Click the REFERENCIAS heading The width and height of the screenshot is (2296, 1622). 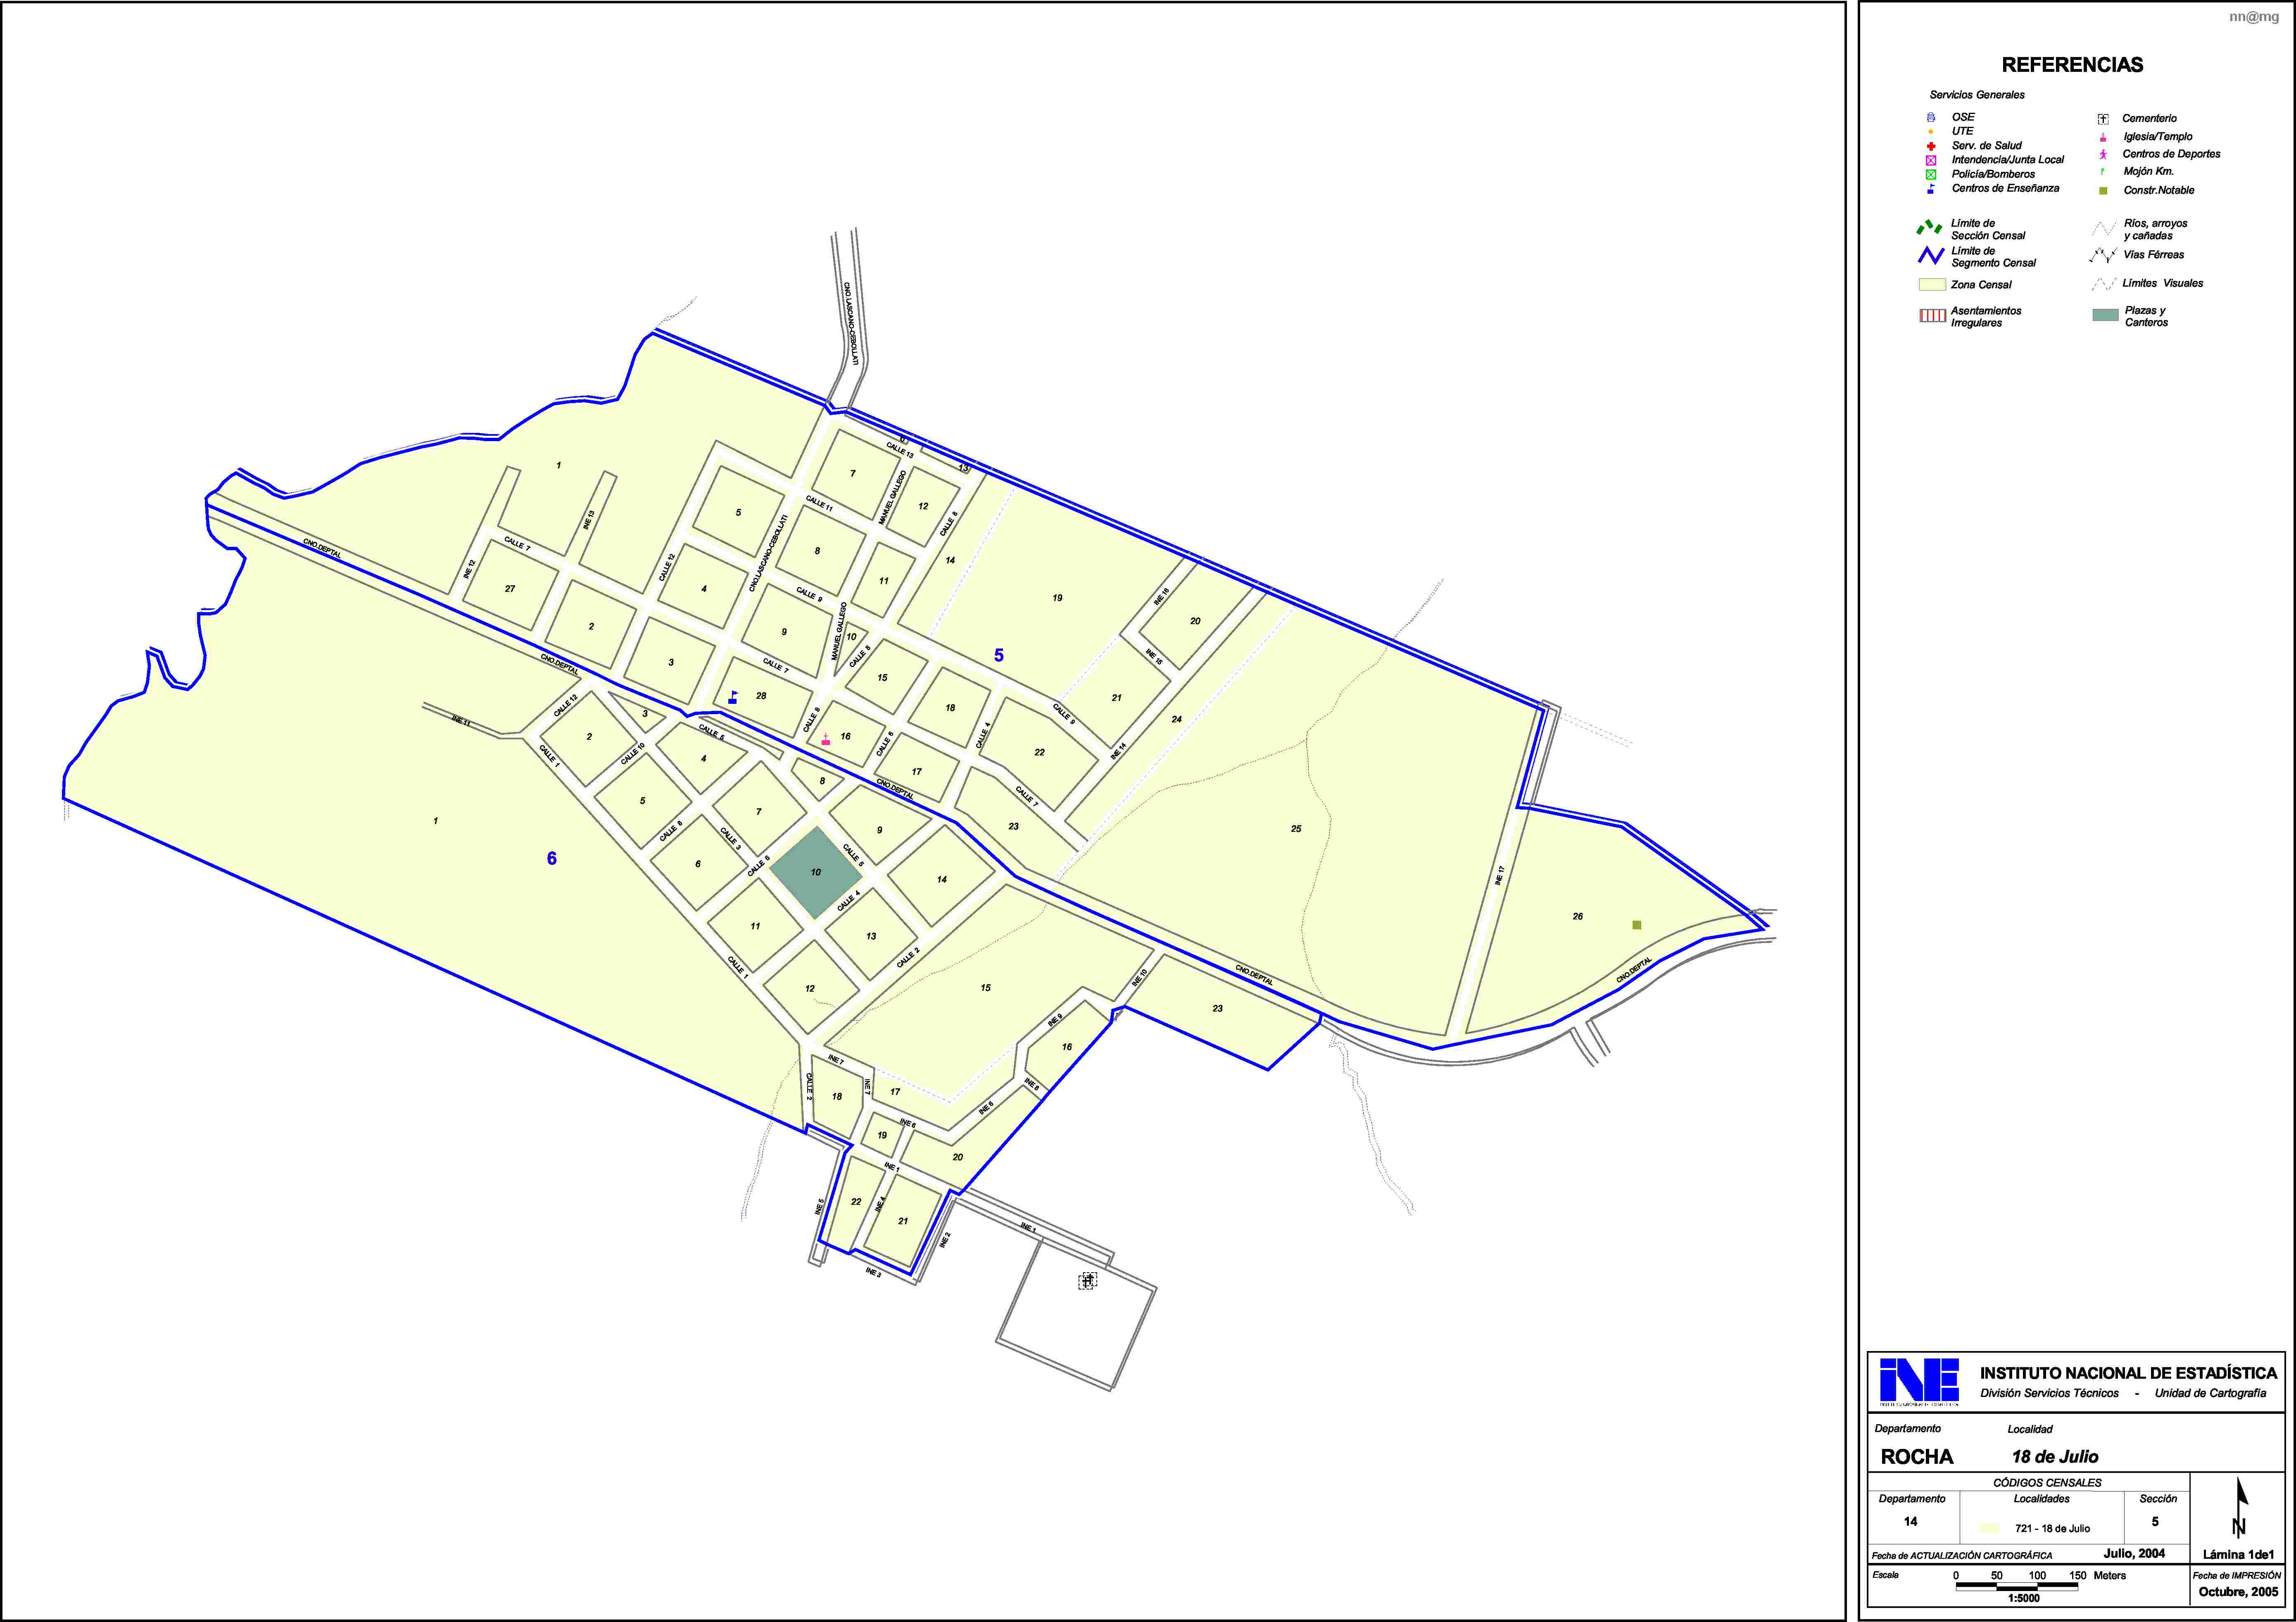[2072, 65]
